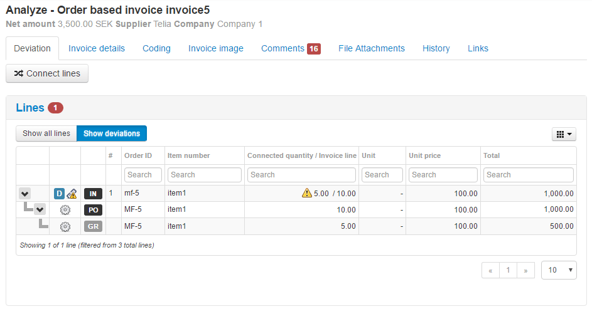Switch to the Deviation tab
Image resolution: width=592 pixels, height=309 pixels.
(32, 49)
